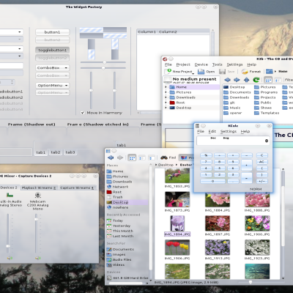
Task: Expand the Home tree node in K3b
Action: pyautogui.click(x=166, y=87)
